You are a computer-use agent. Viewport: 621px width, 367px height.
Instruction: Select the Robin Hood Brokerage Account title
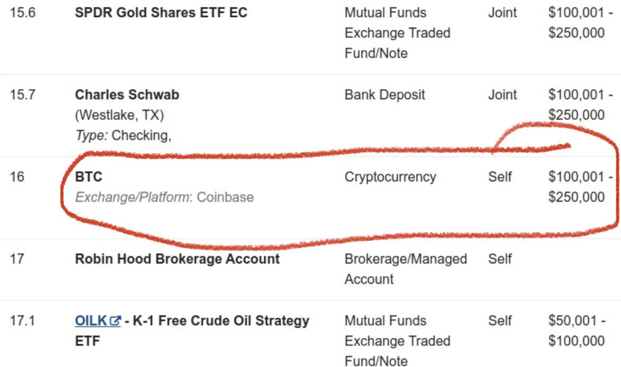point(177,259)
